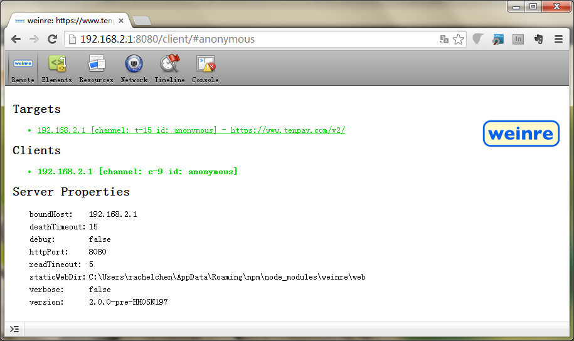Switch to the Elements panel
The width and height of the screenshot is (574, 341).
[x=57, y=68]
